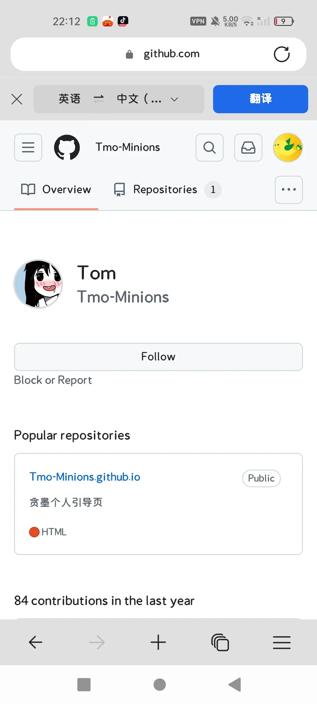Open the three-dots profile tabs overflow menu

(x=289, y=189)
